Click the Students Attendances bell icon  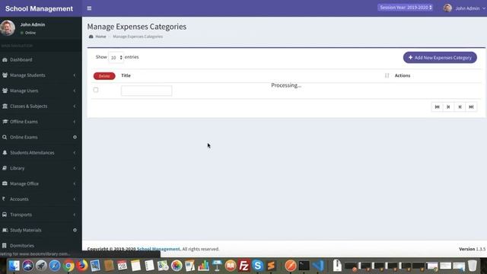(x=5, y=152)
